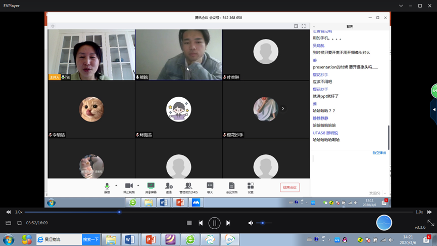Open 管理成员 participants list

(x=188, y=188)
